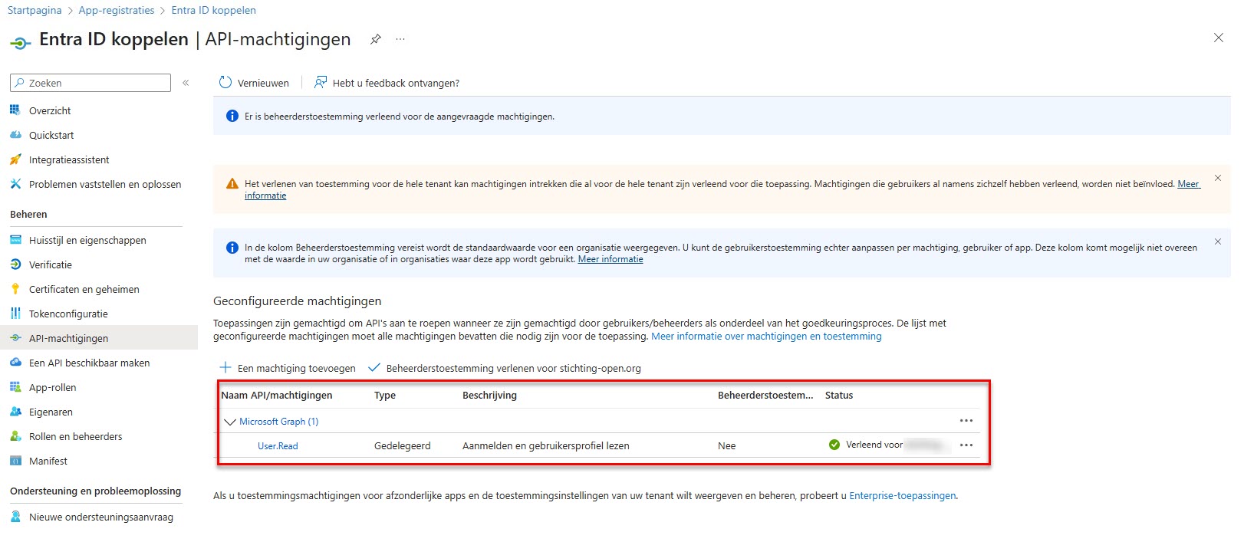Viewport: 1244px width, 542px height.
Task: Collapse the Microsoft Graph (1) group
Action: point(230,422)
